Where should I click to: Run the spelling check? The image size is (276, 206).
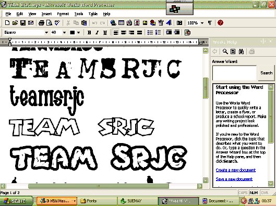(57, 23)
